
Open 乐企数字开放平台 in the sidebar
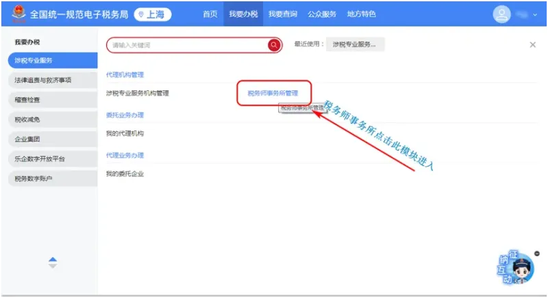[x=53, y=159]
